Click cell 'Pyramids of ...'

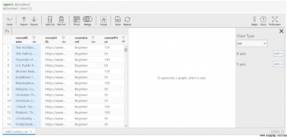pyautogui.click(x=26, y=60)
